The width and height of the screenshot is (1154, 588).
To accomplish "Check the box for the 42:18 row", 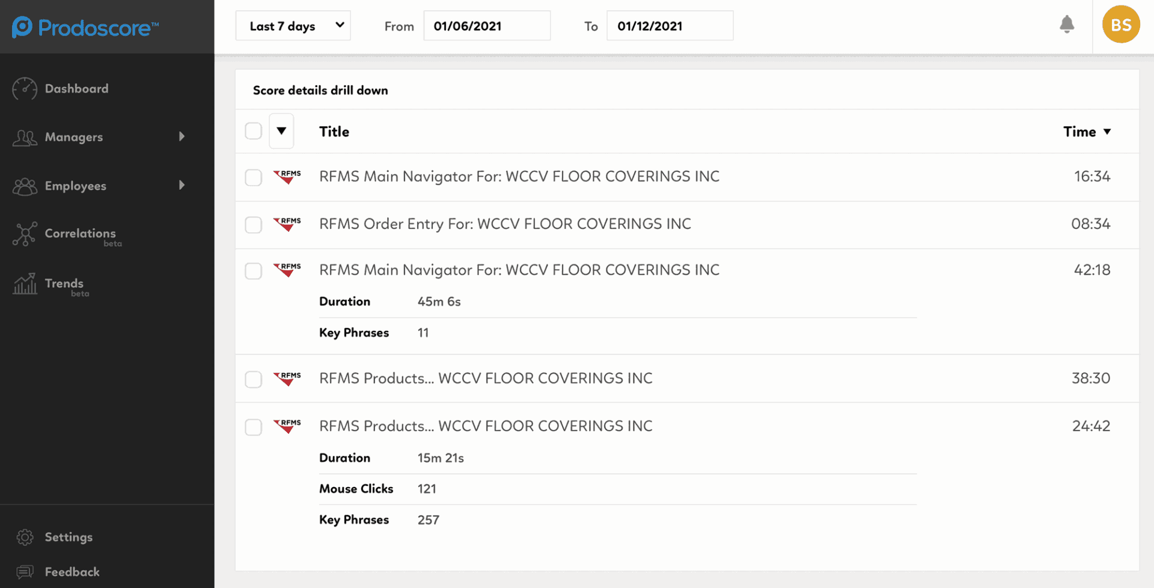I will [254, 271].
